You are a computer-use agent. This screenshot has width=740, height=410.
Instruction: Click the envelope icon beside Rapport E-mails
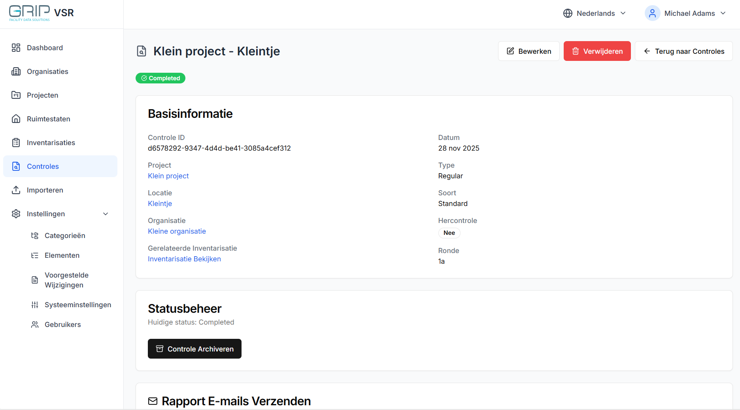153,401
